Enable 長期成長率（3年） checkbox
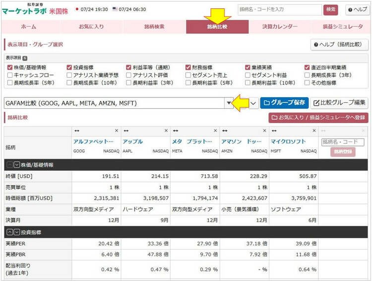This screenshot has height=281, width=372. tap(307, 75)
